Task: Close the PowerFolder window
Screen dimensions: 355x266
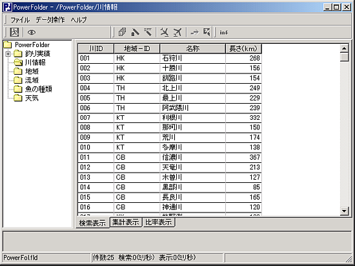Action: pyautogui.click(x=347, y=7)
